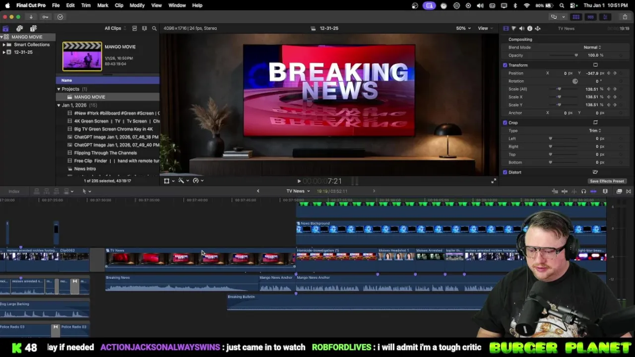Image resolution: width=635 pixels, height=357 pixels.
Task: Toggle timeline panel visibility button
Action: pos(590,17)
